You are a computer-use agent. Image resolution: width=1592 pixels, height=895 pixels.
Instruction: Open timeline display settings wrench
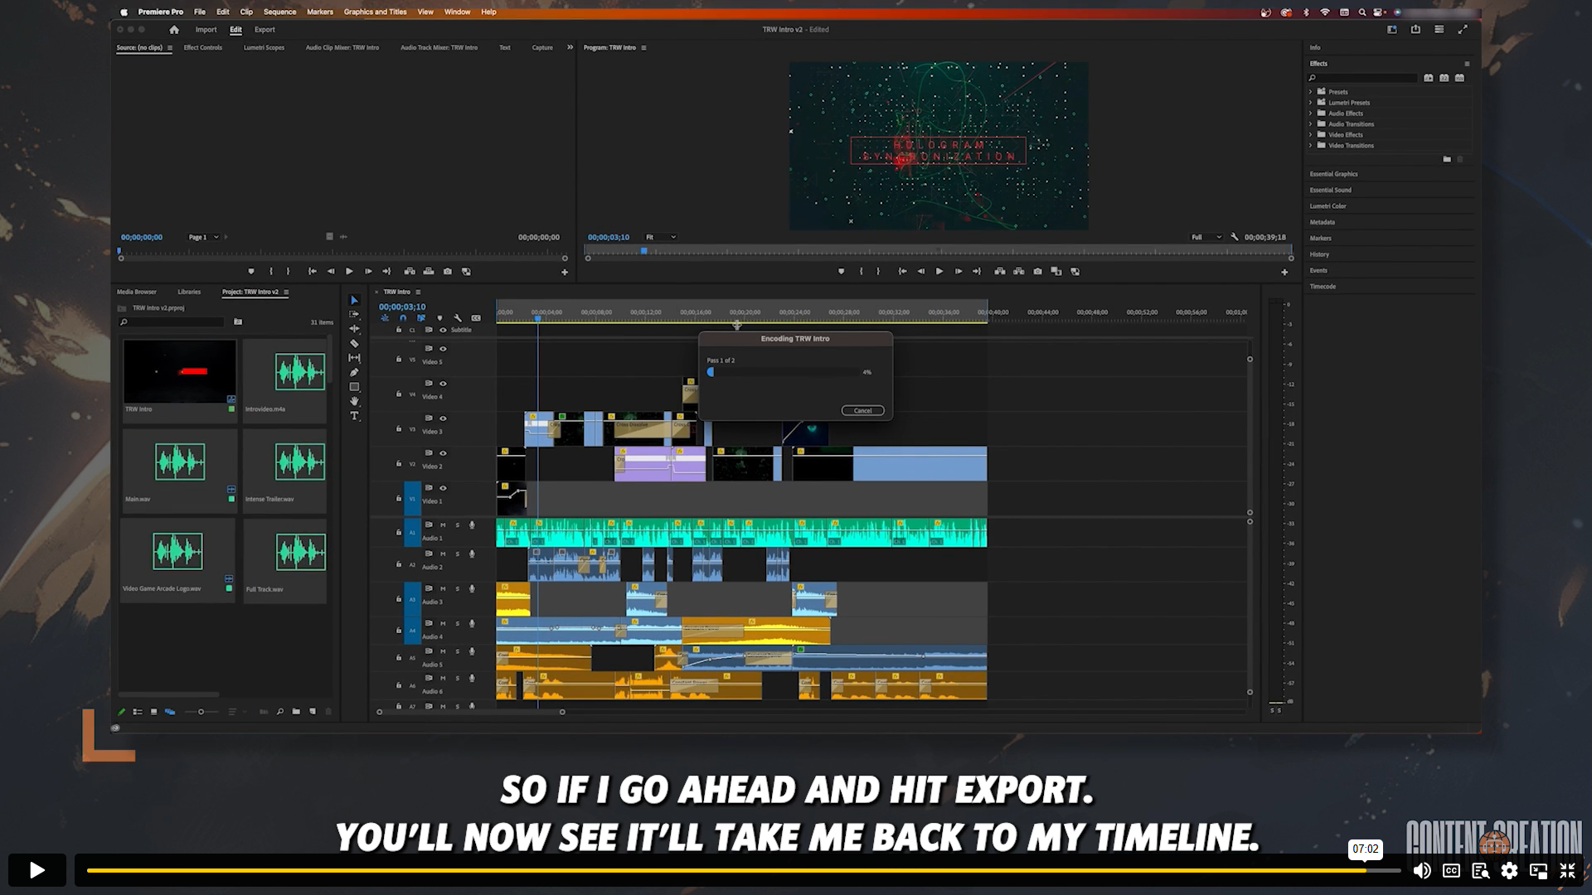458,318
